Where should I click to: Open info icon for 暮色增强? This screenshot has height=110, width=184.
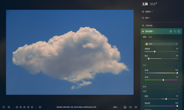[179, 31]
